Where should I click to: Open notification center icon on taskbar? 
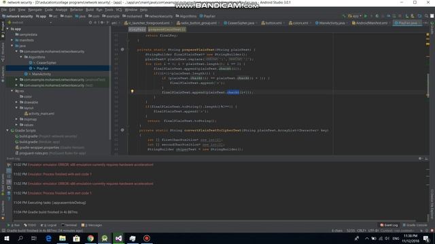426,238
